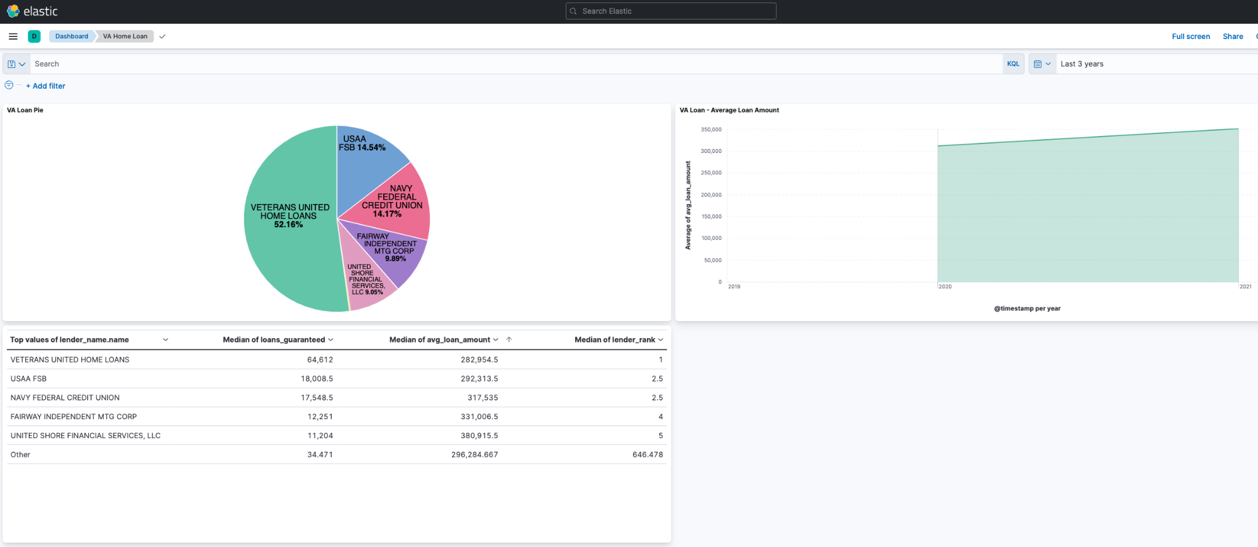
Task: Click the @timestamp per year axis title
Action: pos(1027,308)
